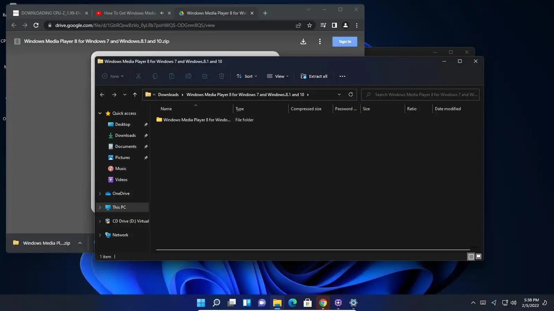
Task: Open a new Chrome tab
Action: (x=265, y=13)
